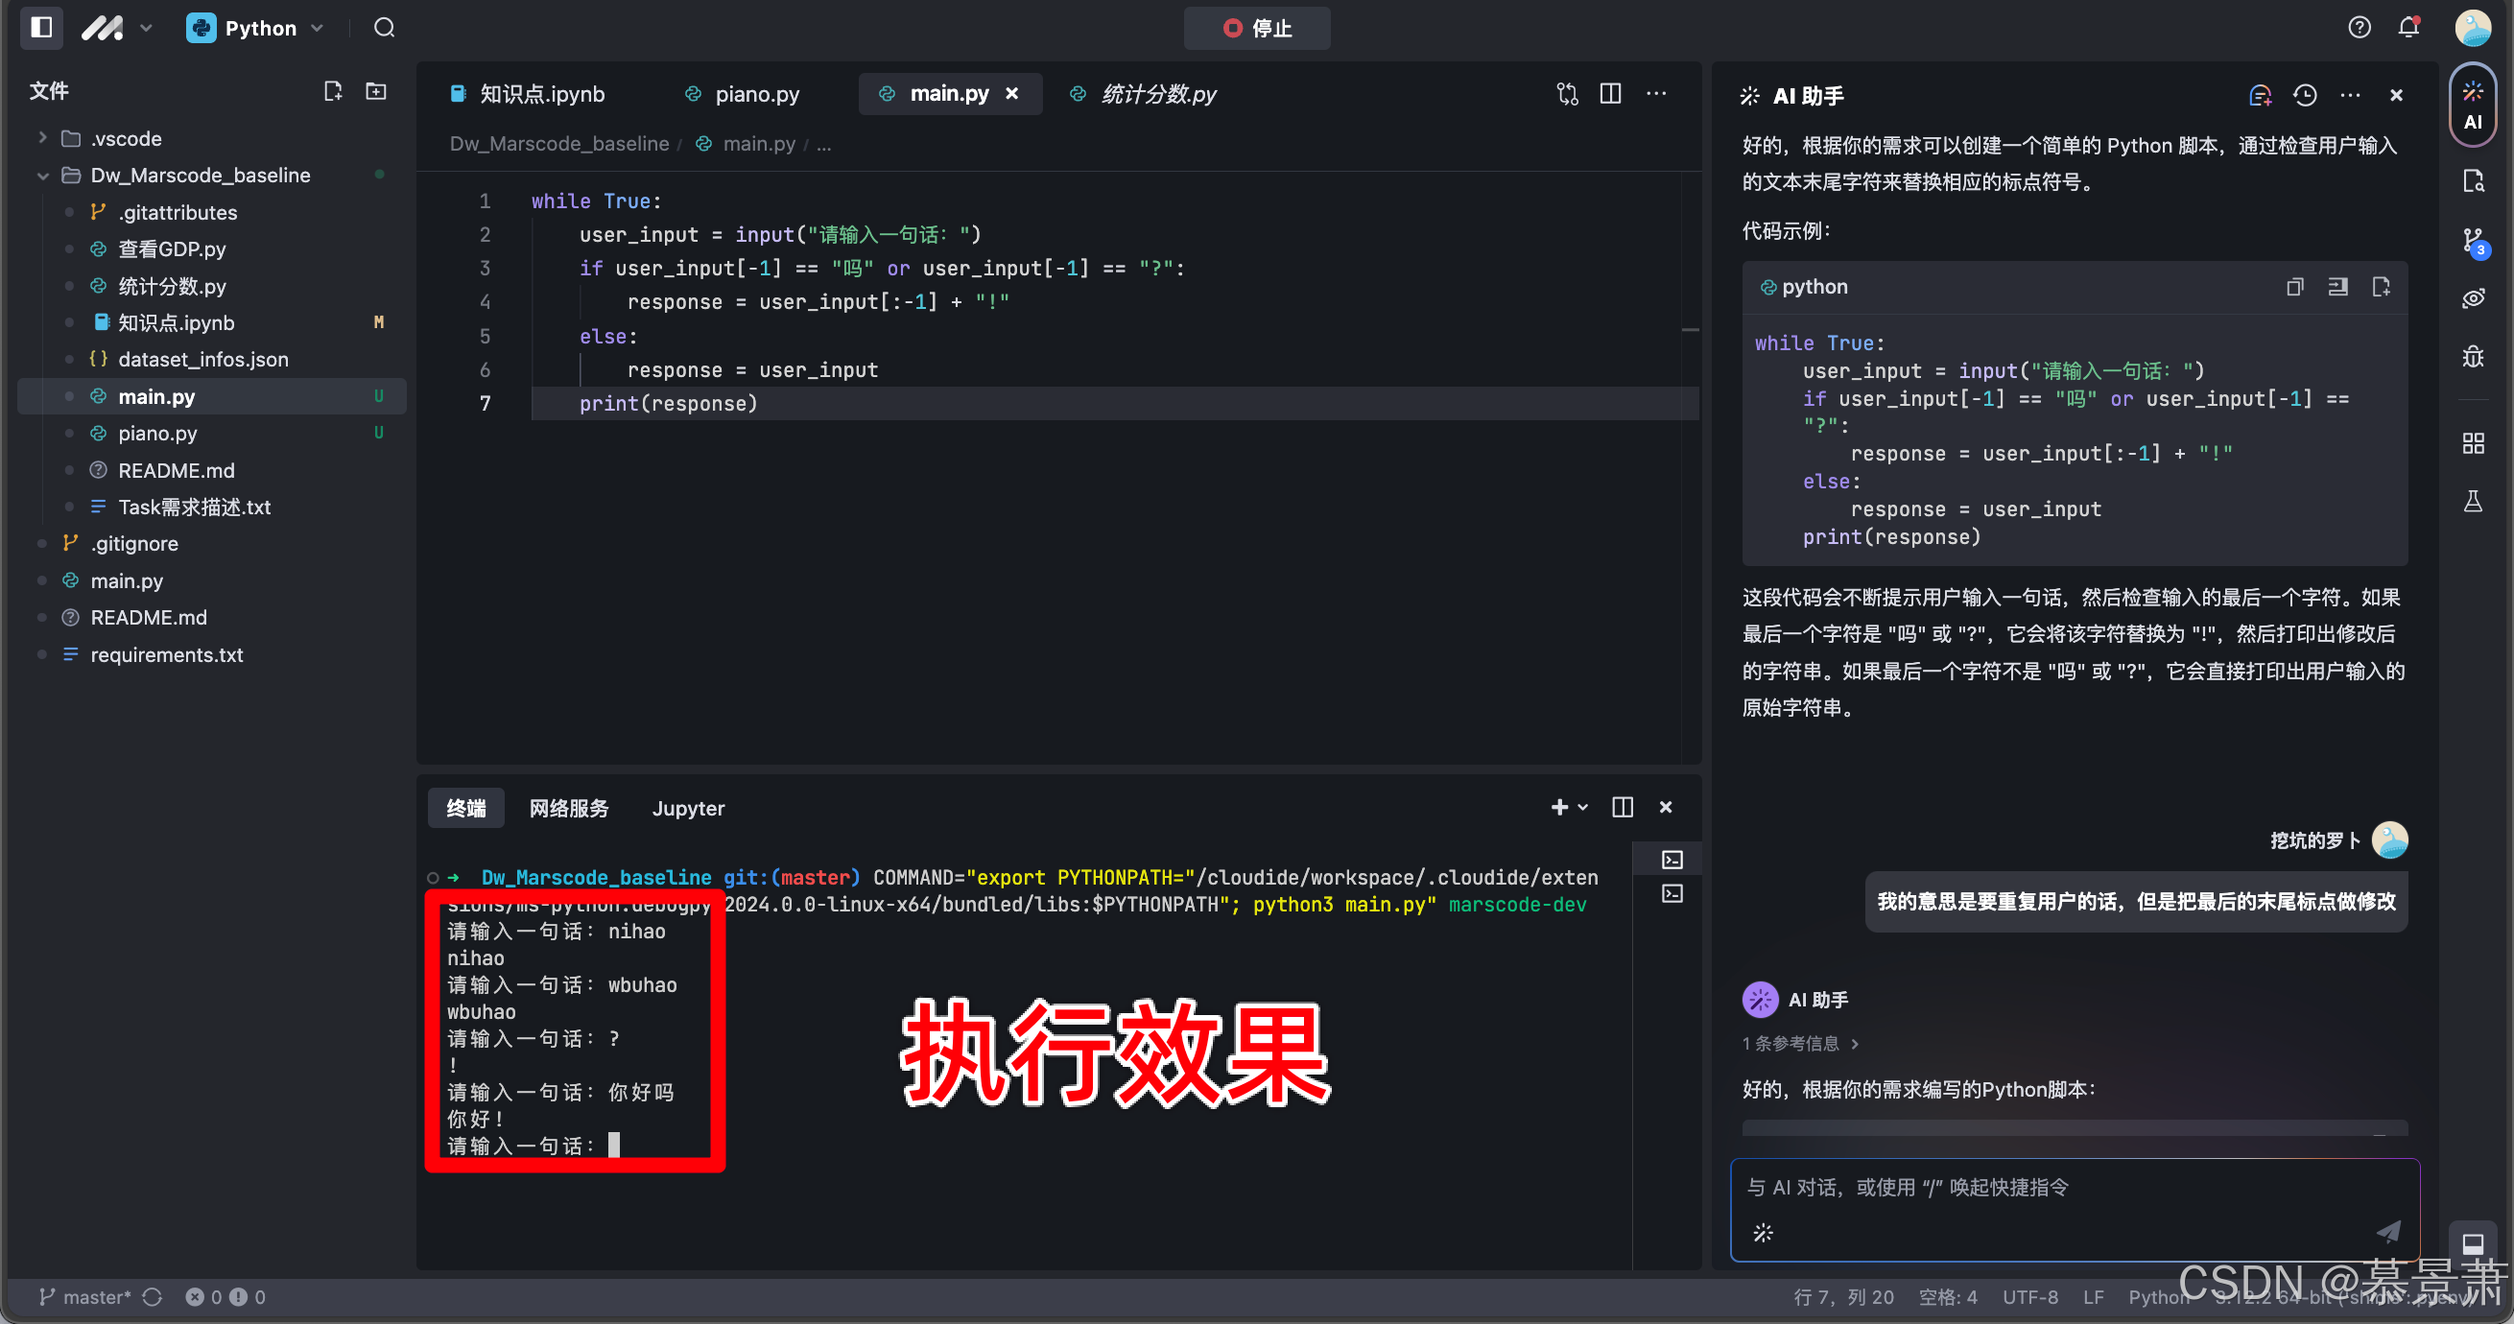Toggle the split editor layout button
The image size is (2514, 1324).
click(1610, 94)
